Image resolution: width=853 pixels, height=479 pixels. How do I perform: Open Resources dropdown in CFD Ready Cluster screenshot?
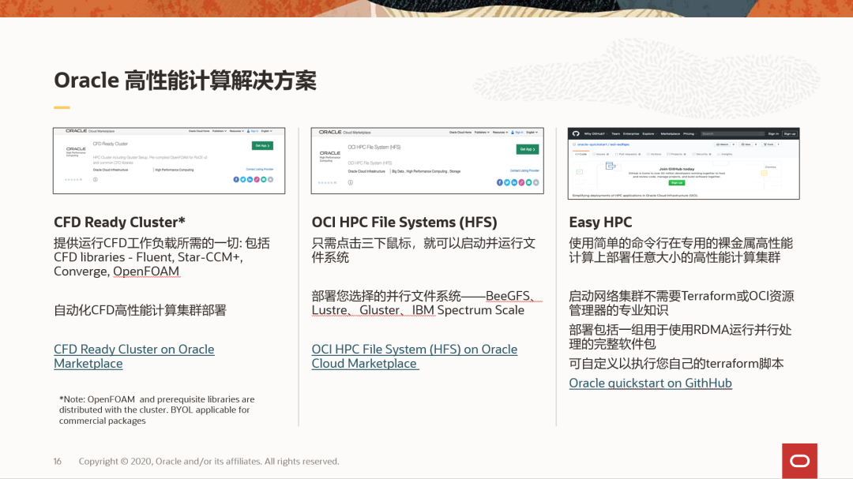coord(237,131)
